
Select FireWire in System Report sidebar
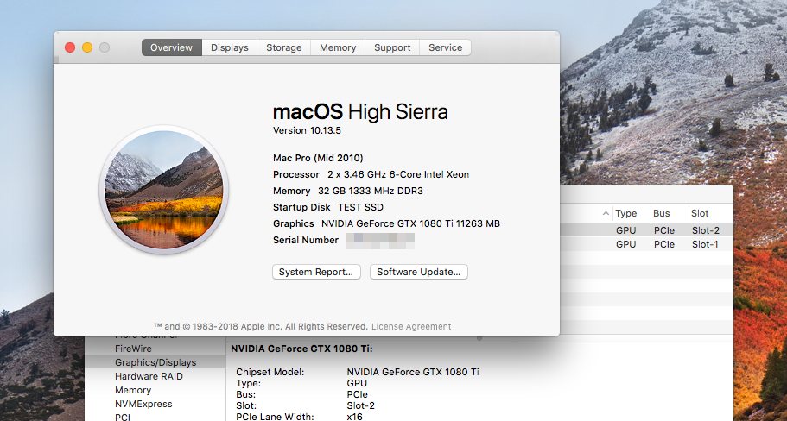[133, 349]
